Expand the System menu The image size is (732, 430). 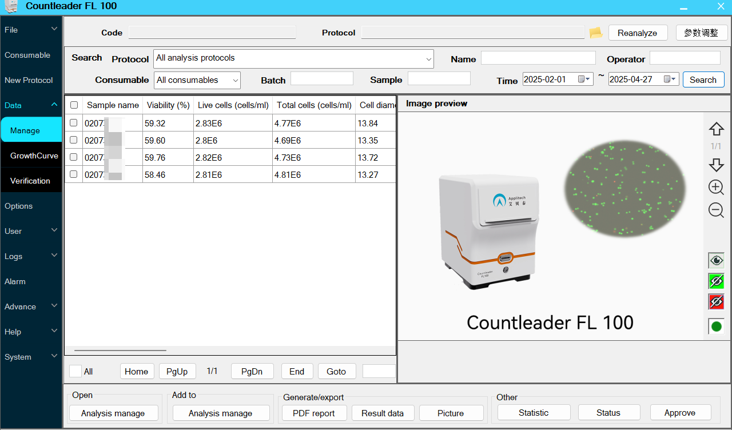point(31,357)
